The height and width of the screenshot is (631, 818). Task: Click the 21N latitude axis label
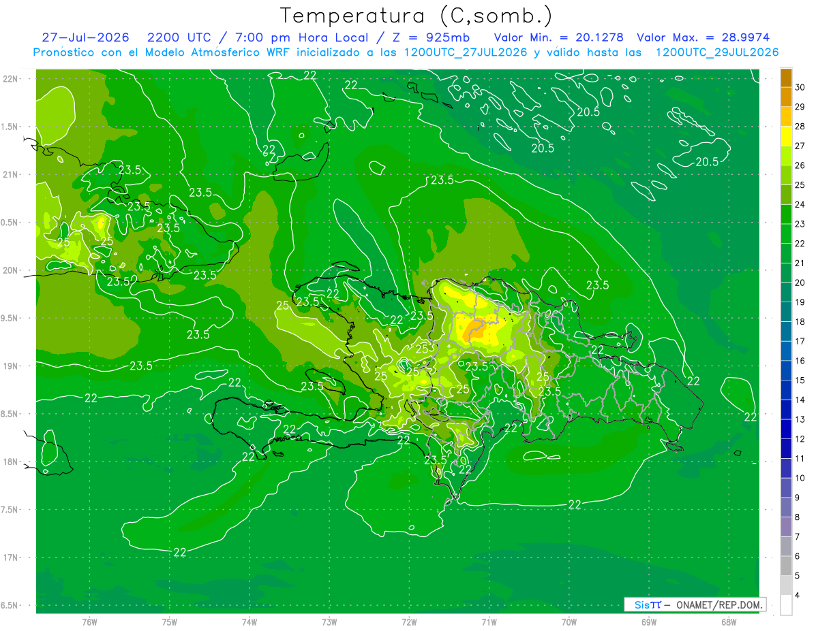[11, 174]
